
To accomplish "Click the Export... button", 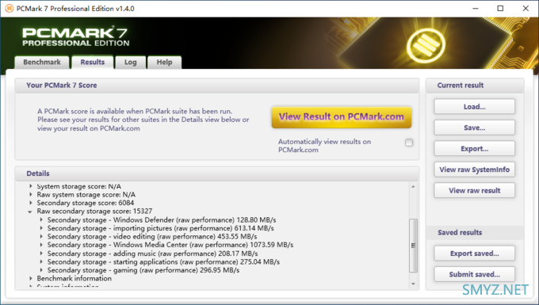I will (474, 149).
